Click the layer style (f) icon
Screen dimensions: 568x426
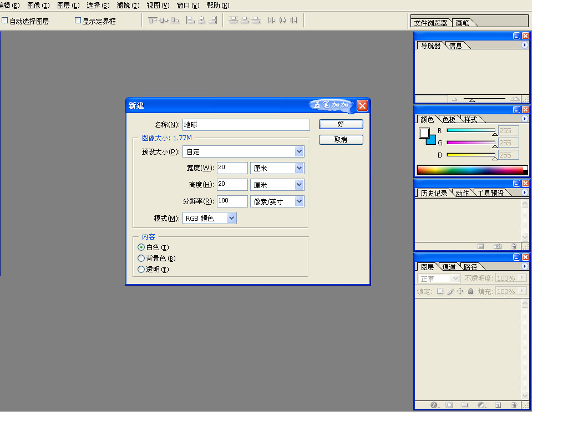coord(434,405)
